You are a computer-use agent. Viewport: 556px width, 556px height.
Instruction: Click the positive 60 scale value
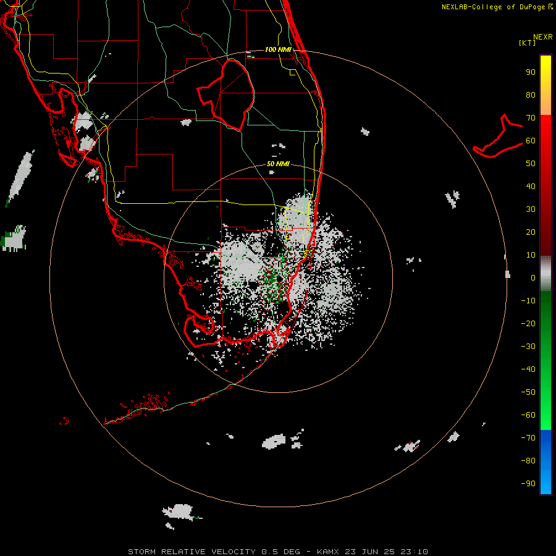(531, 141)
